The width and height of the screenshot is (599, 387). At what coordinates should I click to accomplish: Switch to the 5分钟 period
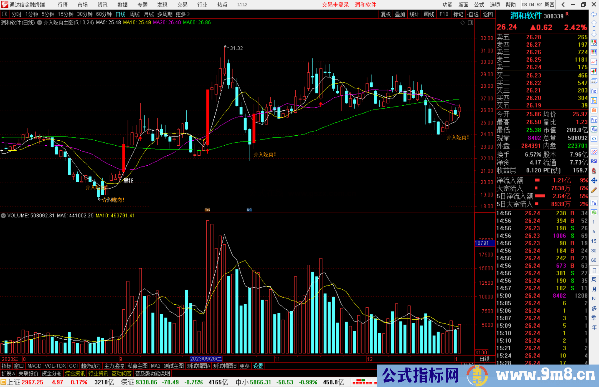48,14
